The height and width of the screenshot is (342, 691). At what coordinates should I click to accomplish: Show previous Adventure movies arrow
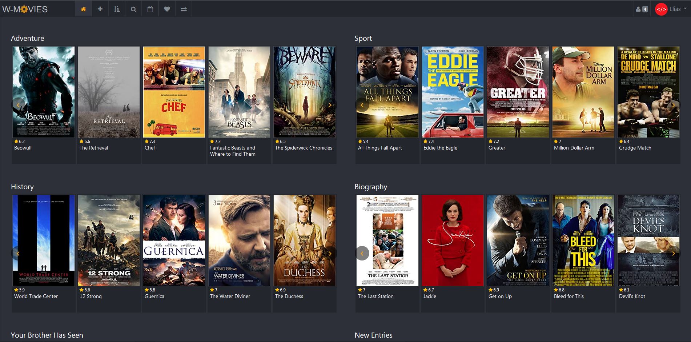coord(18,105)
